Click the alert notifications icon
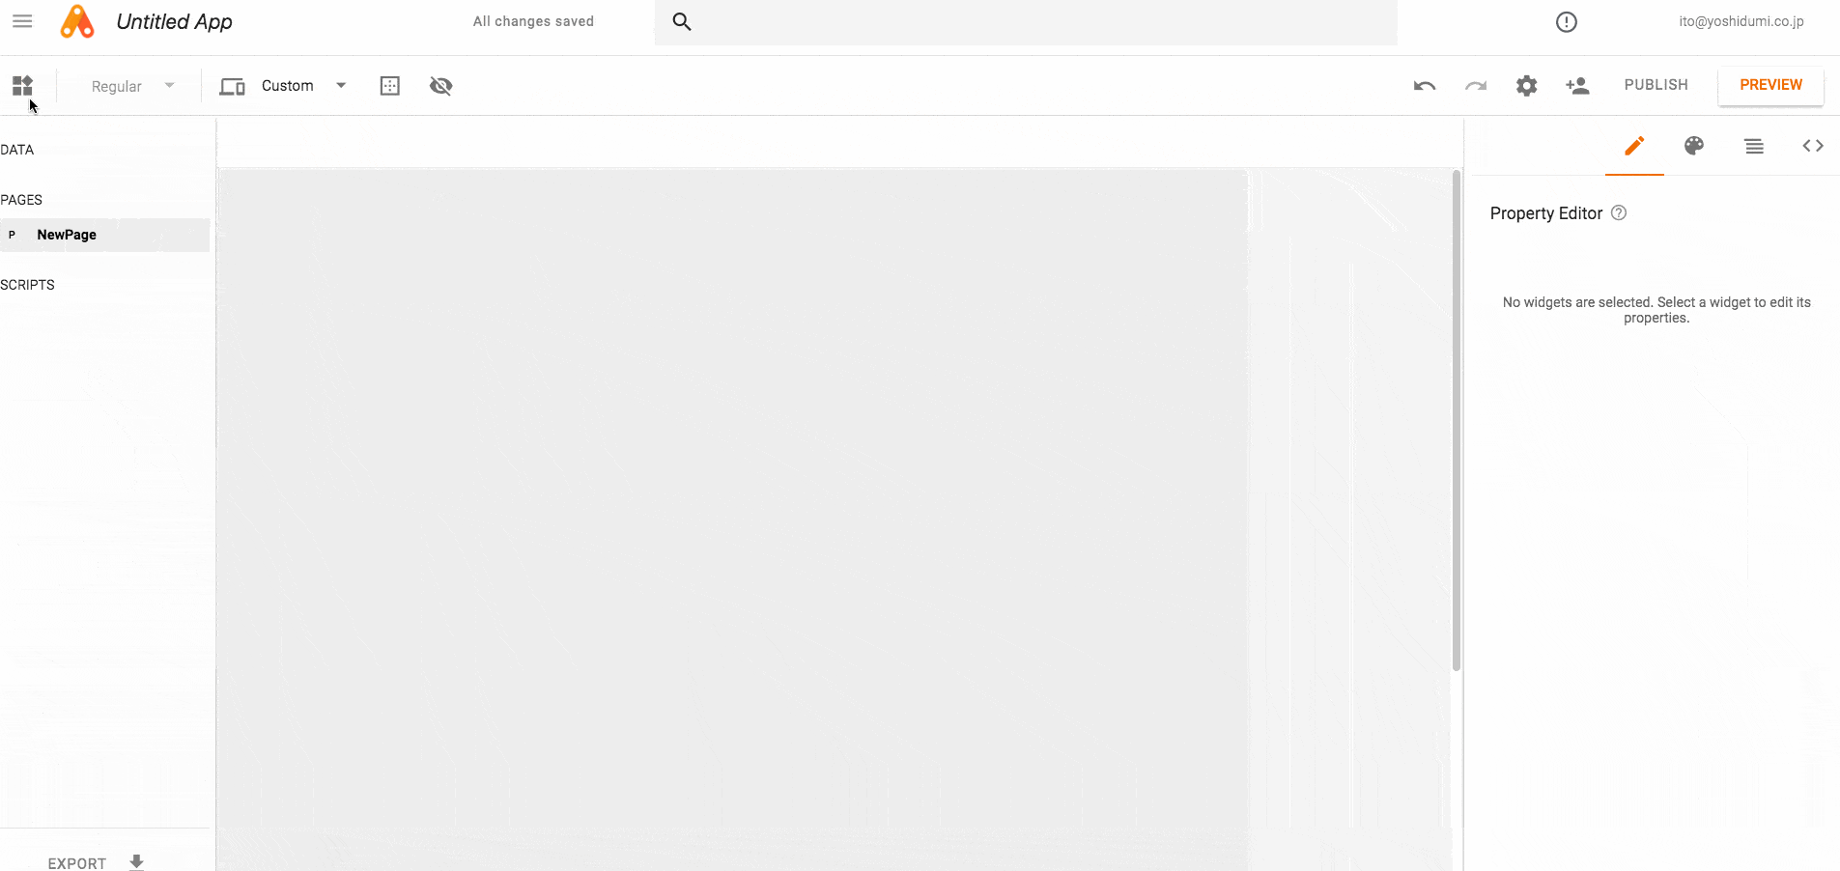The width and height of the screenshot is (1840, 871). (x=1567, y=22)
